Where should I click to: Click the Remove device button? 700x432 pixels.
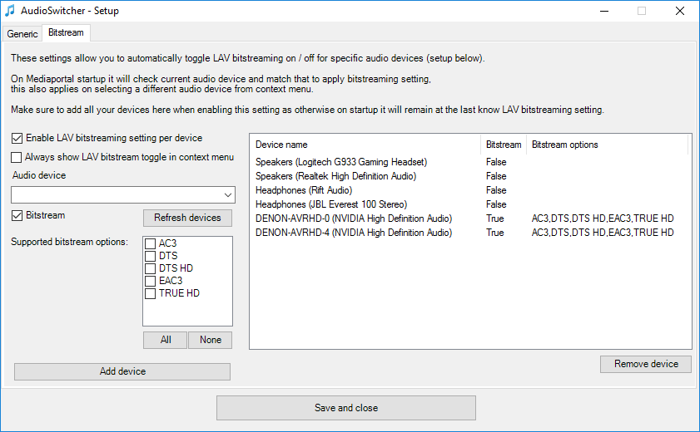click(x=646, y=364)
